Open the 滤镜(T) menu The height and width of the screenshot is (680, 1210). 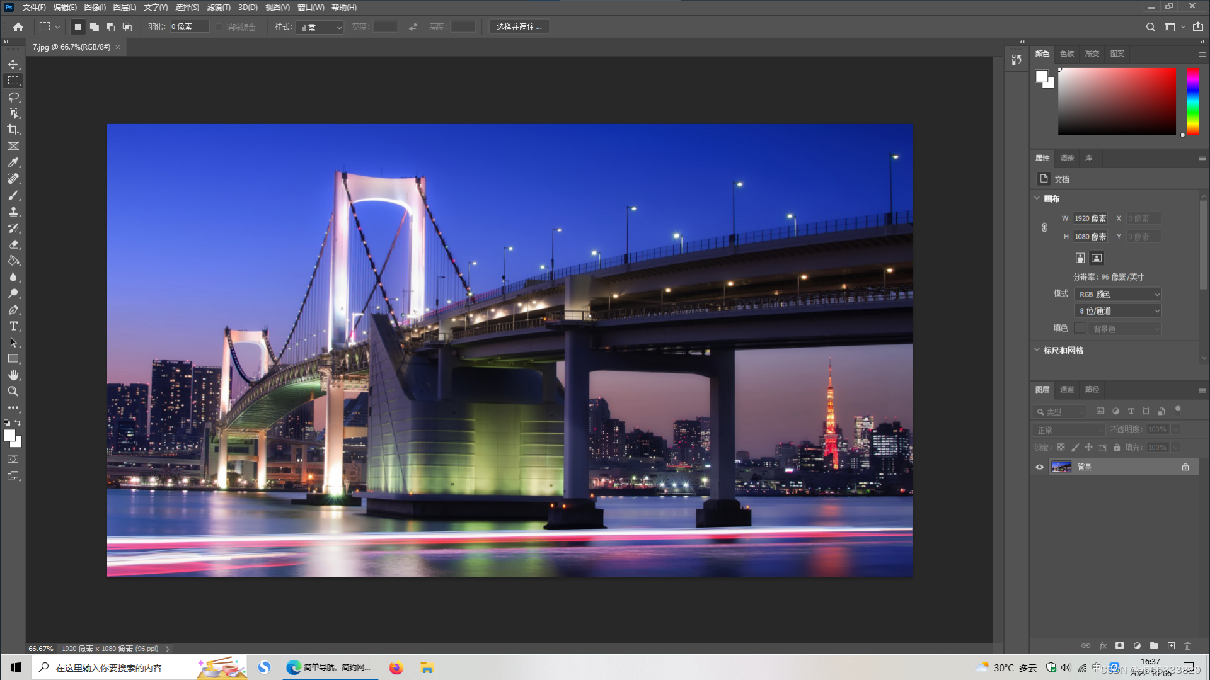[x=218, y=8]
